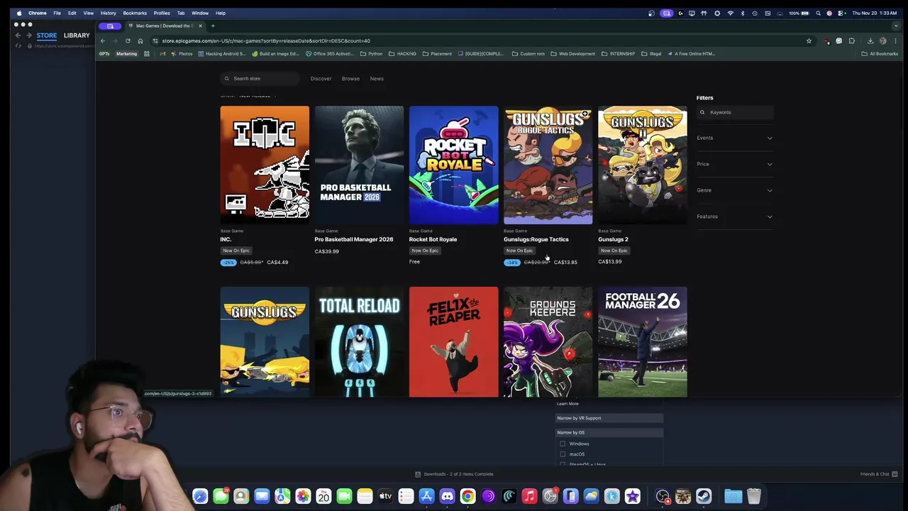Click the Chrome back arrow
Screen dimensions: 908x511
coord(103,40)
